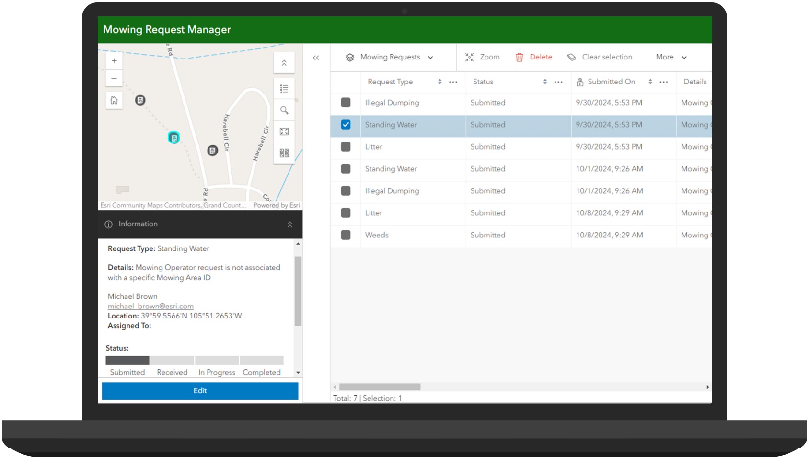The image size is (809, 460).
Task: Select the map search magnifier tool
Action: [284, 110]
